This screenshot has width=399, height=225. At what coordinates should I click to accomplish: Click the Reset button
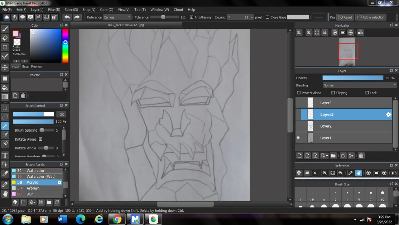click(x=345, y=17)
